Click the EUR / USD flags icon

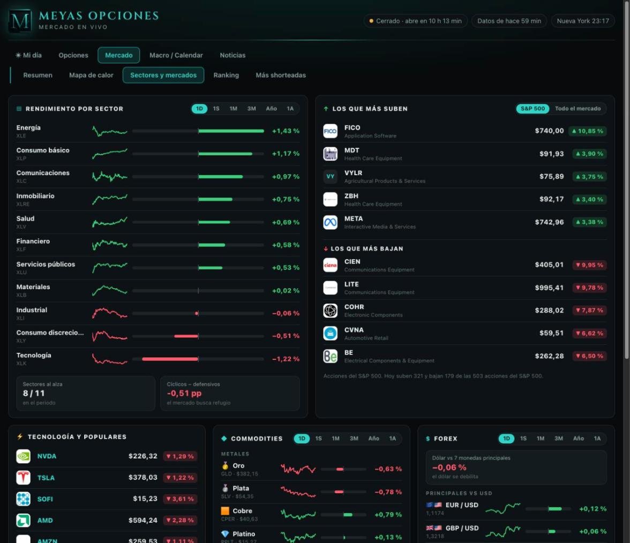(x=434, y=505)
